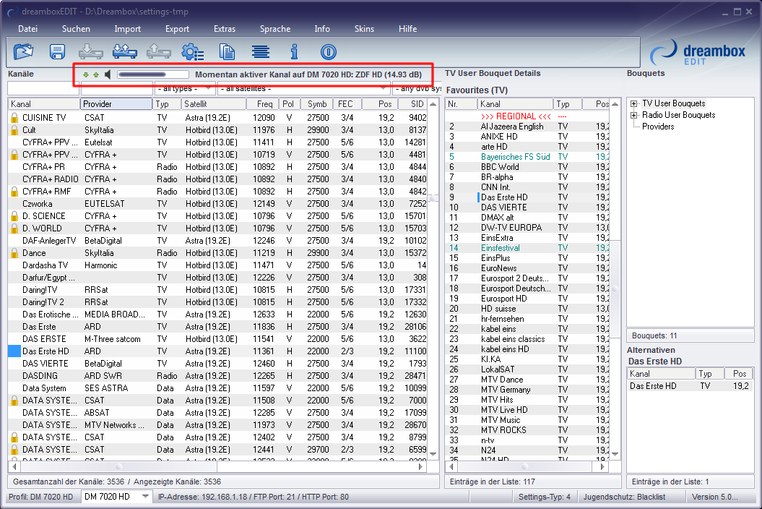Viewport: 762px width, 509px height.
Task: Select 'Data System' SES ASTRA row
Action: [x=218, y=388]
